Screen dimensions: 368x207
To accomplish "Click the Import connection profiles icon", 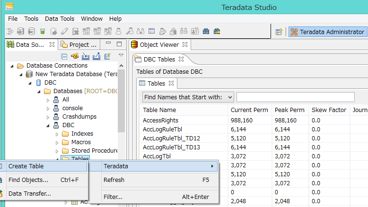I will tap(86, 56).
